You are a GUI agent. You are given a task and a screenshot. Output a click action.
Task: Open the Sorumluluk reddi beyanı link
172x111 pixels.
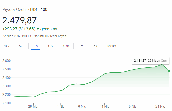(x=50, y=36)
